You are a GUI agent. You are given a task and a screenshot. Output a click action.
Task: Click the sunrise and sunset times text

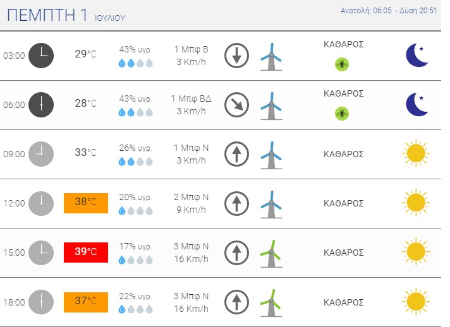[x=389, y=11]
